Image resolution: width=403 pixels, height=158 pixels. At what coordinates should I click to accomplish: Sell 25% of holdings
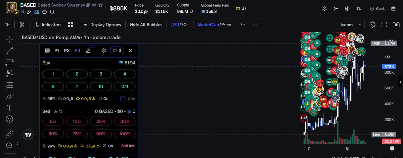101,121
